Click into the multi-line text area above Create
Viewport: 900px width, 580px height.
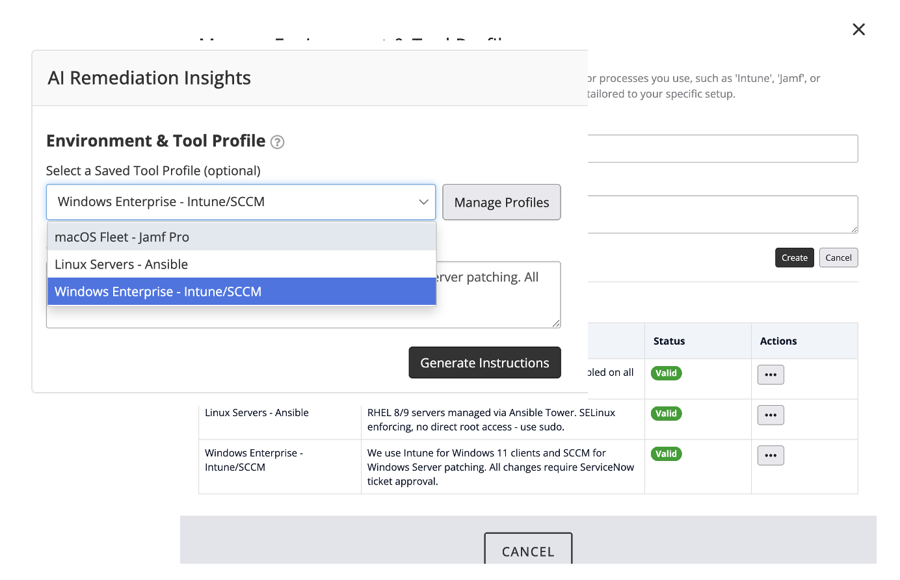722,214
